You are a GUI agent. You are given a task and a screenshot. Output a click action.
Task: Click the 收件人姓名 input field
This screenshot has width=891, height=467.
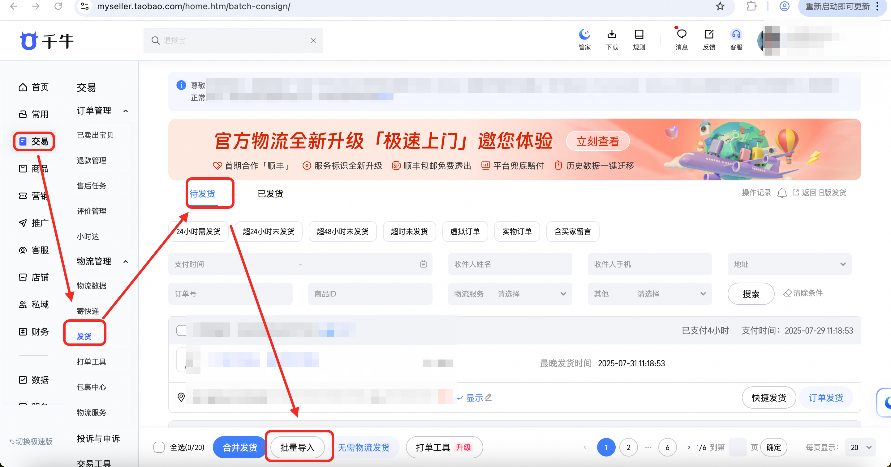[510, 264]
